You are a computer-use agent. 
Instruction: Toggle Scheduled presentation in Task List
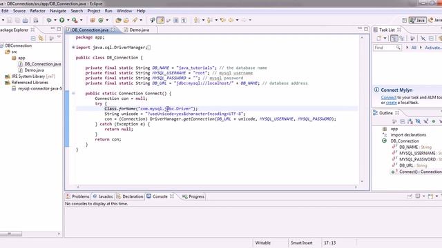402,39
